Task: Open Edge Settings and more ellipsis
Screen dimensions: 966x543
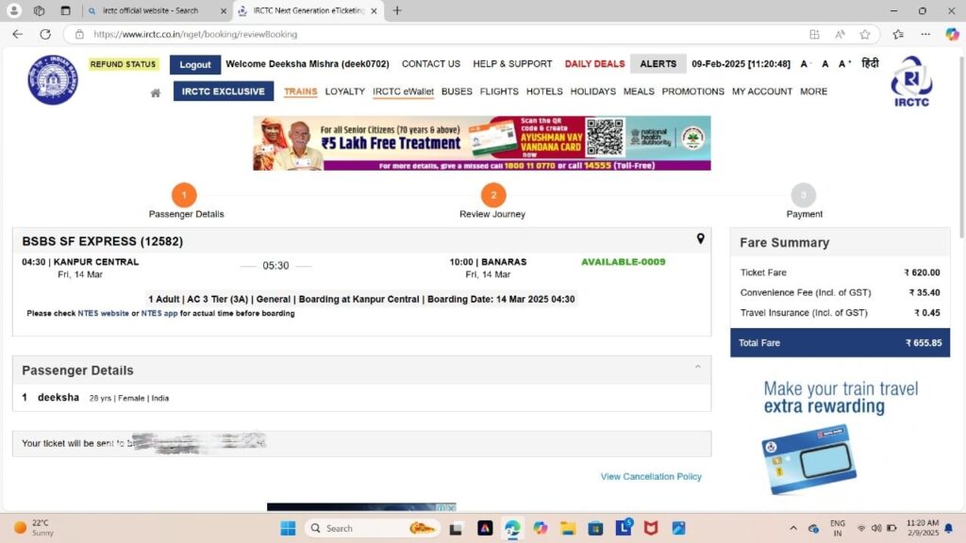Action: pos(925,35)
